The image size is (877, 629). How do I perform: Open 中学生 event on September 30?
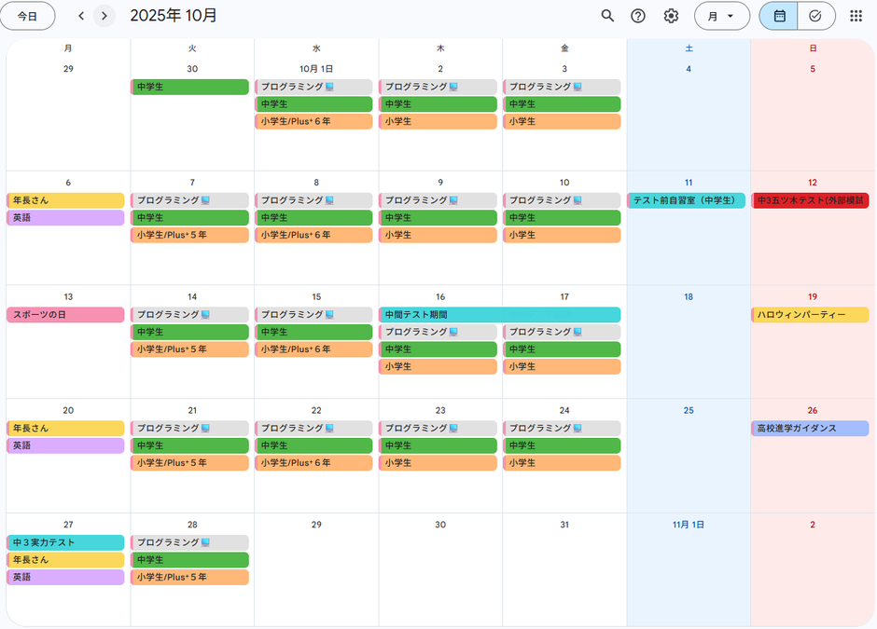click(189, 87)
